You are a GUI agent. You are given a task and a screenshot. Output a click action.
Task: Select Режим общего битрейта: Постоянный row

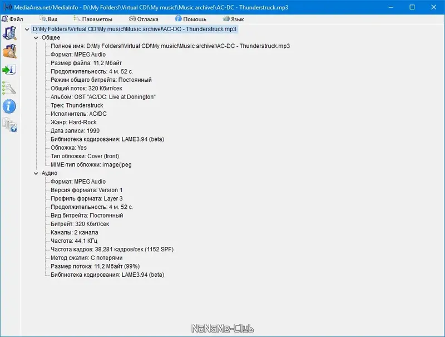tap(101, 80)
